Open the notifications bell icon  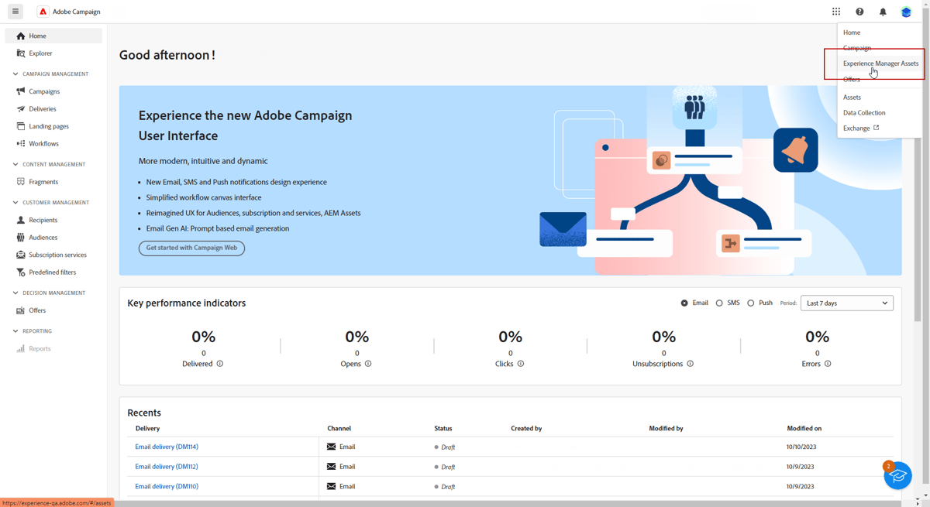click(883, 12)
